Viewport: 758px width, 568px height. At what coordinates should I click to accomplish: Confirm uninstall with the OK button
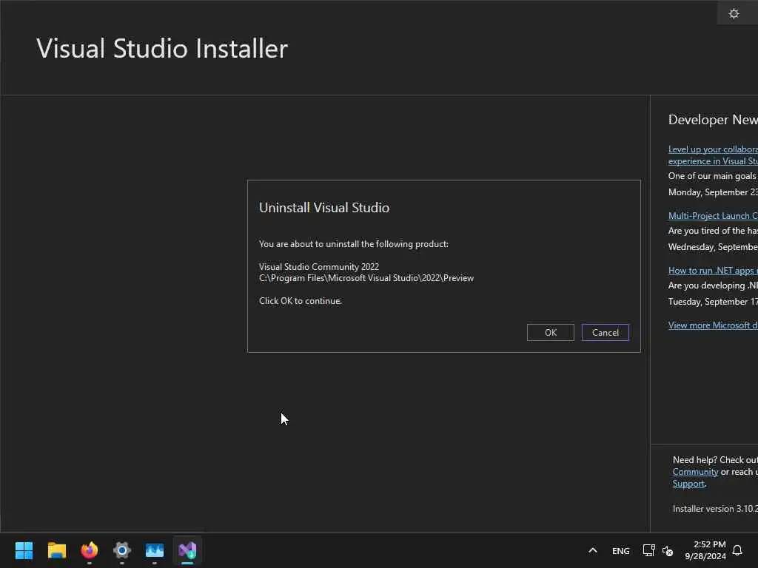(550, 332)
